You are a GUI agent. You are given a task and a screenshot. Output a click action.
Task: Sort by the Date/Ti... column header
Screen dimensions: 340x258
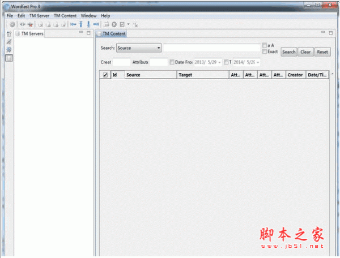(317, 75)
